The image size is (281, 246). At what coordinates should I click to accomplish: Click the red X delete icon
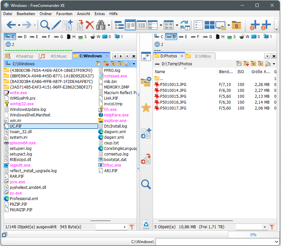click(x=89, y=25)
